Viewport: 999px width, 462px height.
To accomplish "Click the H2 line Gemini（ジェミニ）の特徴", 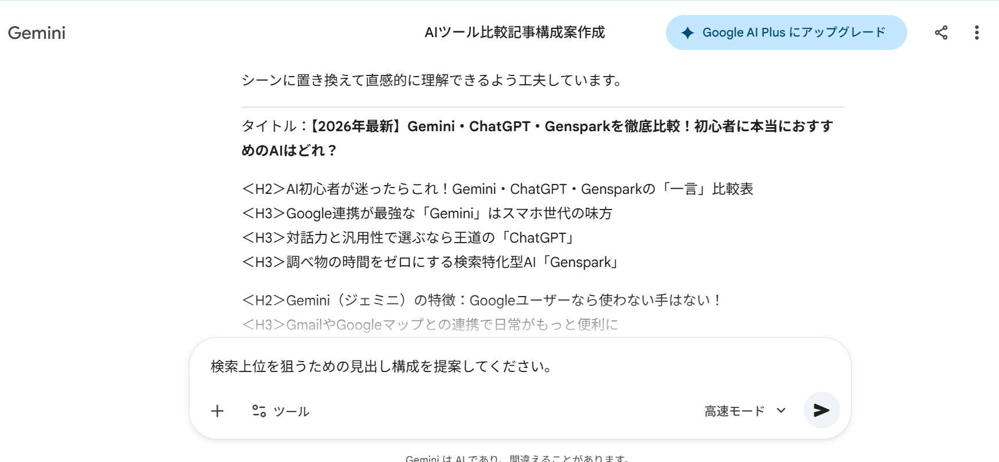I will (482, 301).
